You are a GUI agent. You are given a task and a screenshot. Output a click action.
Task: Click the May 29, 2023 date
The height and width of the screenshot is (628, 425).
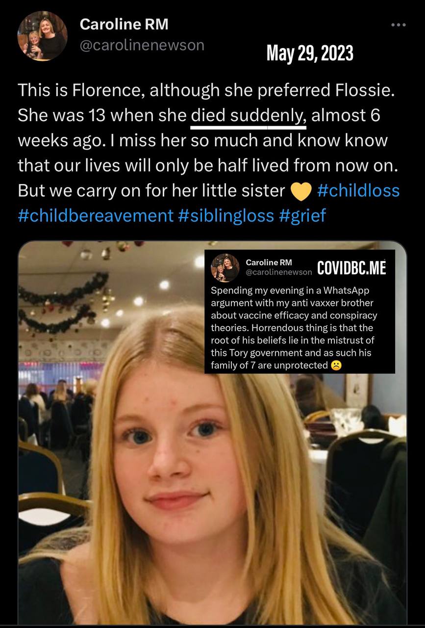pos(310,53)
